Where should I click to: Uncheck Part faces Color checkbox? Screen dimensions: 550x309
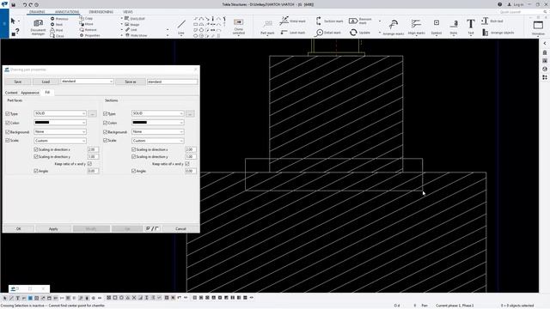tap(8, 123)
